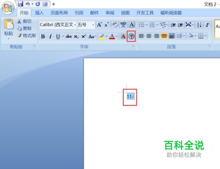Open the 邮件 ribbon tab
Screen dimensions: 220x169
pos(94,13)
